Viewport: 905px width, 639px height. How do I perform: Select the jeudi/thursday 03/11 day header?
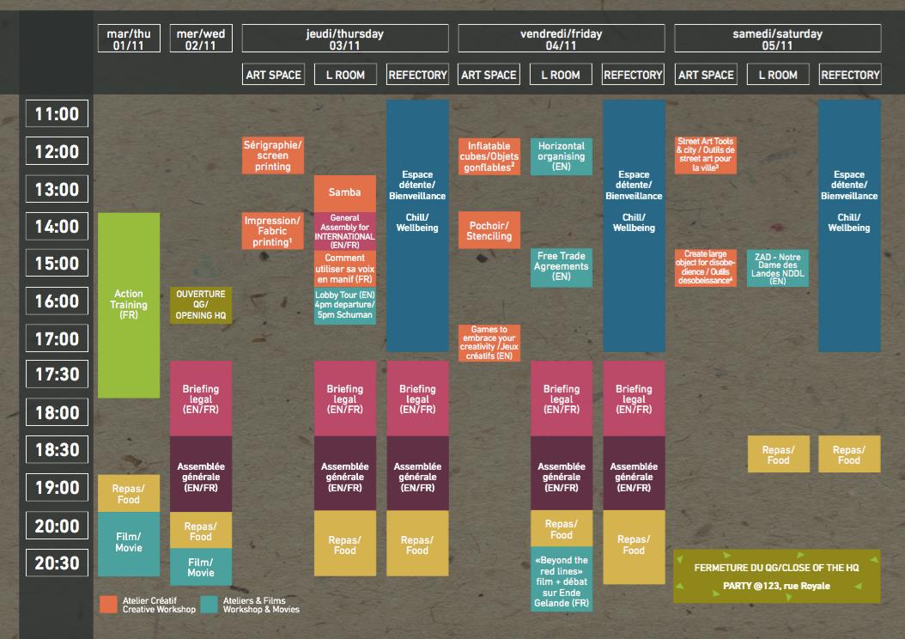pos(344,40)
